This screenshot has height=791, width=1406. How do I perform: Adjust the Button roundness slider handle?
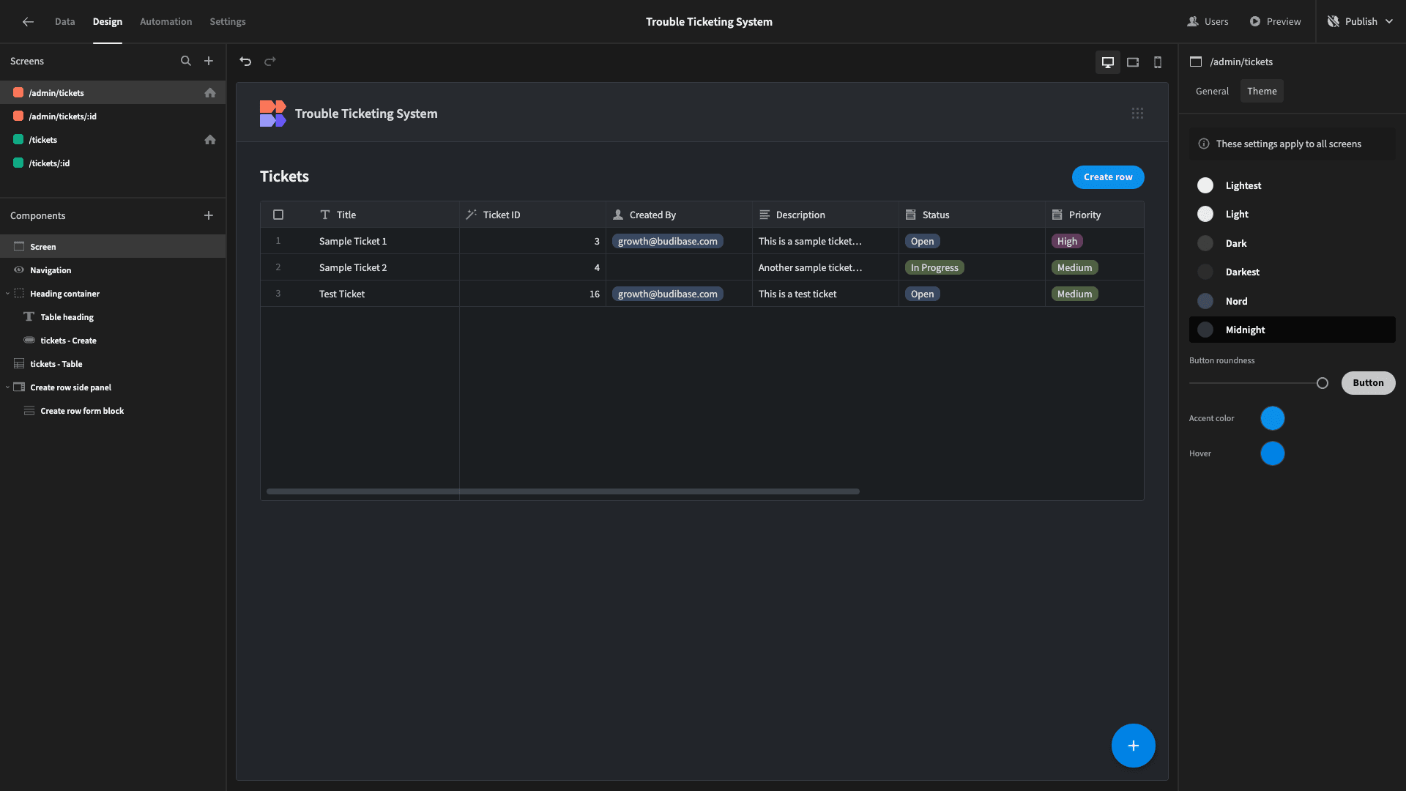1322,383
